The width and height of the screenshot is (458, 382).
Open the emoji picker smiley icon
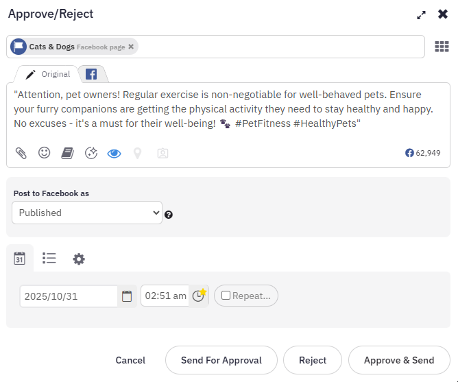tap(45, 153)
